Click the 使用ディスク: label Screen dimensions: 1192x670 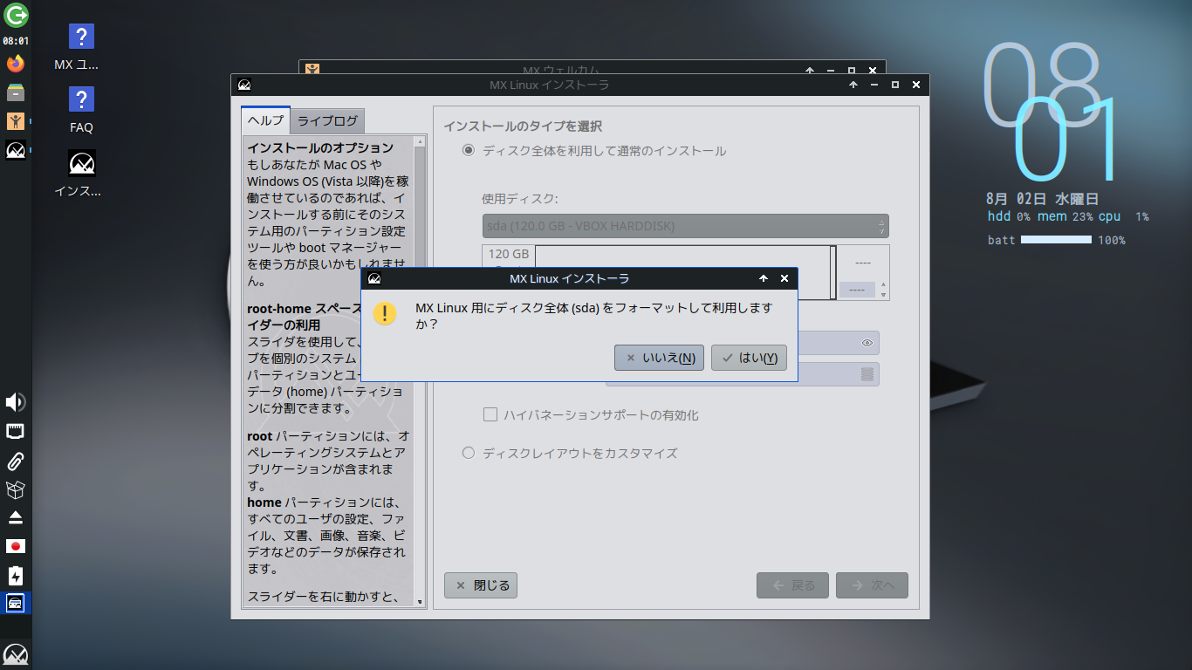[520, 199]
